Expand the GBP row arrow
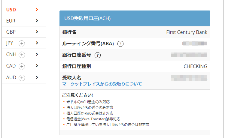The width and height of the screenshot is (225, 138). pos(37,32)
